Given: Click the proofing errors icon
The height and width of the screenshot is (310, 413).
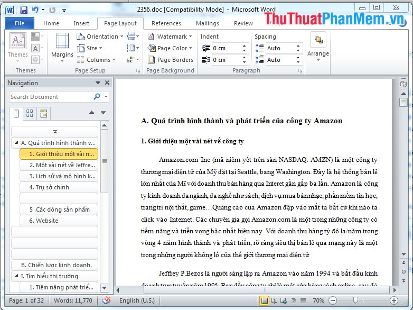Looking at the screenshot, I should (106, 300).
